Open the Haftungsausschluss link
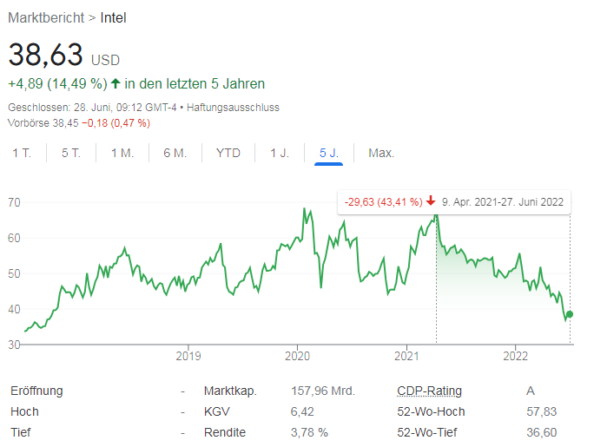The width and height of the screenshot is (594, 447). tap(233, 108)
